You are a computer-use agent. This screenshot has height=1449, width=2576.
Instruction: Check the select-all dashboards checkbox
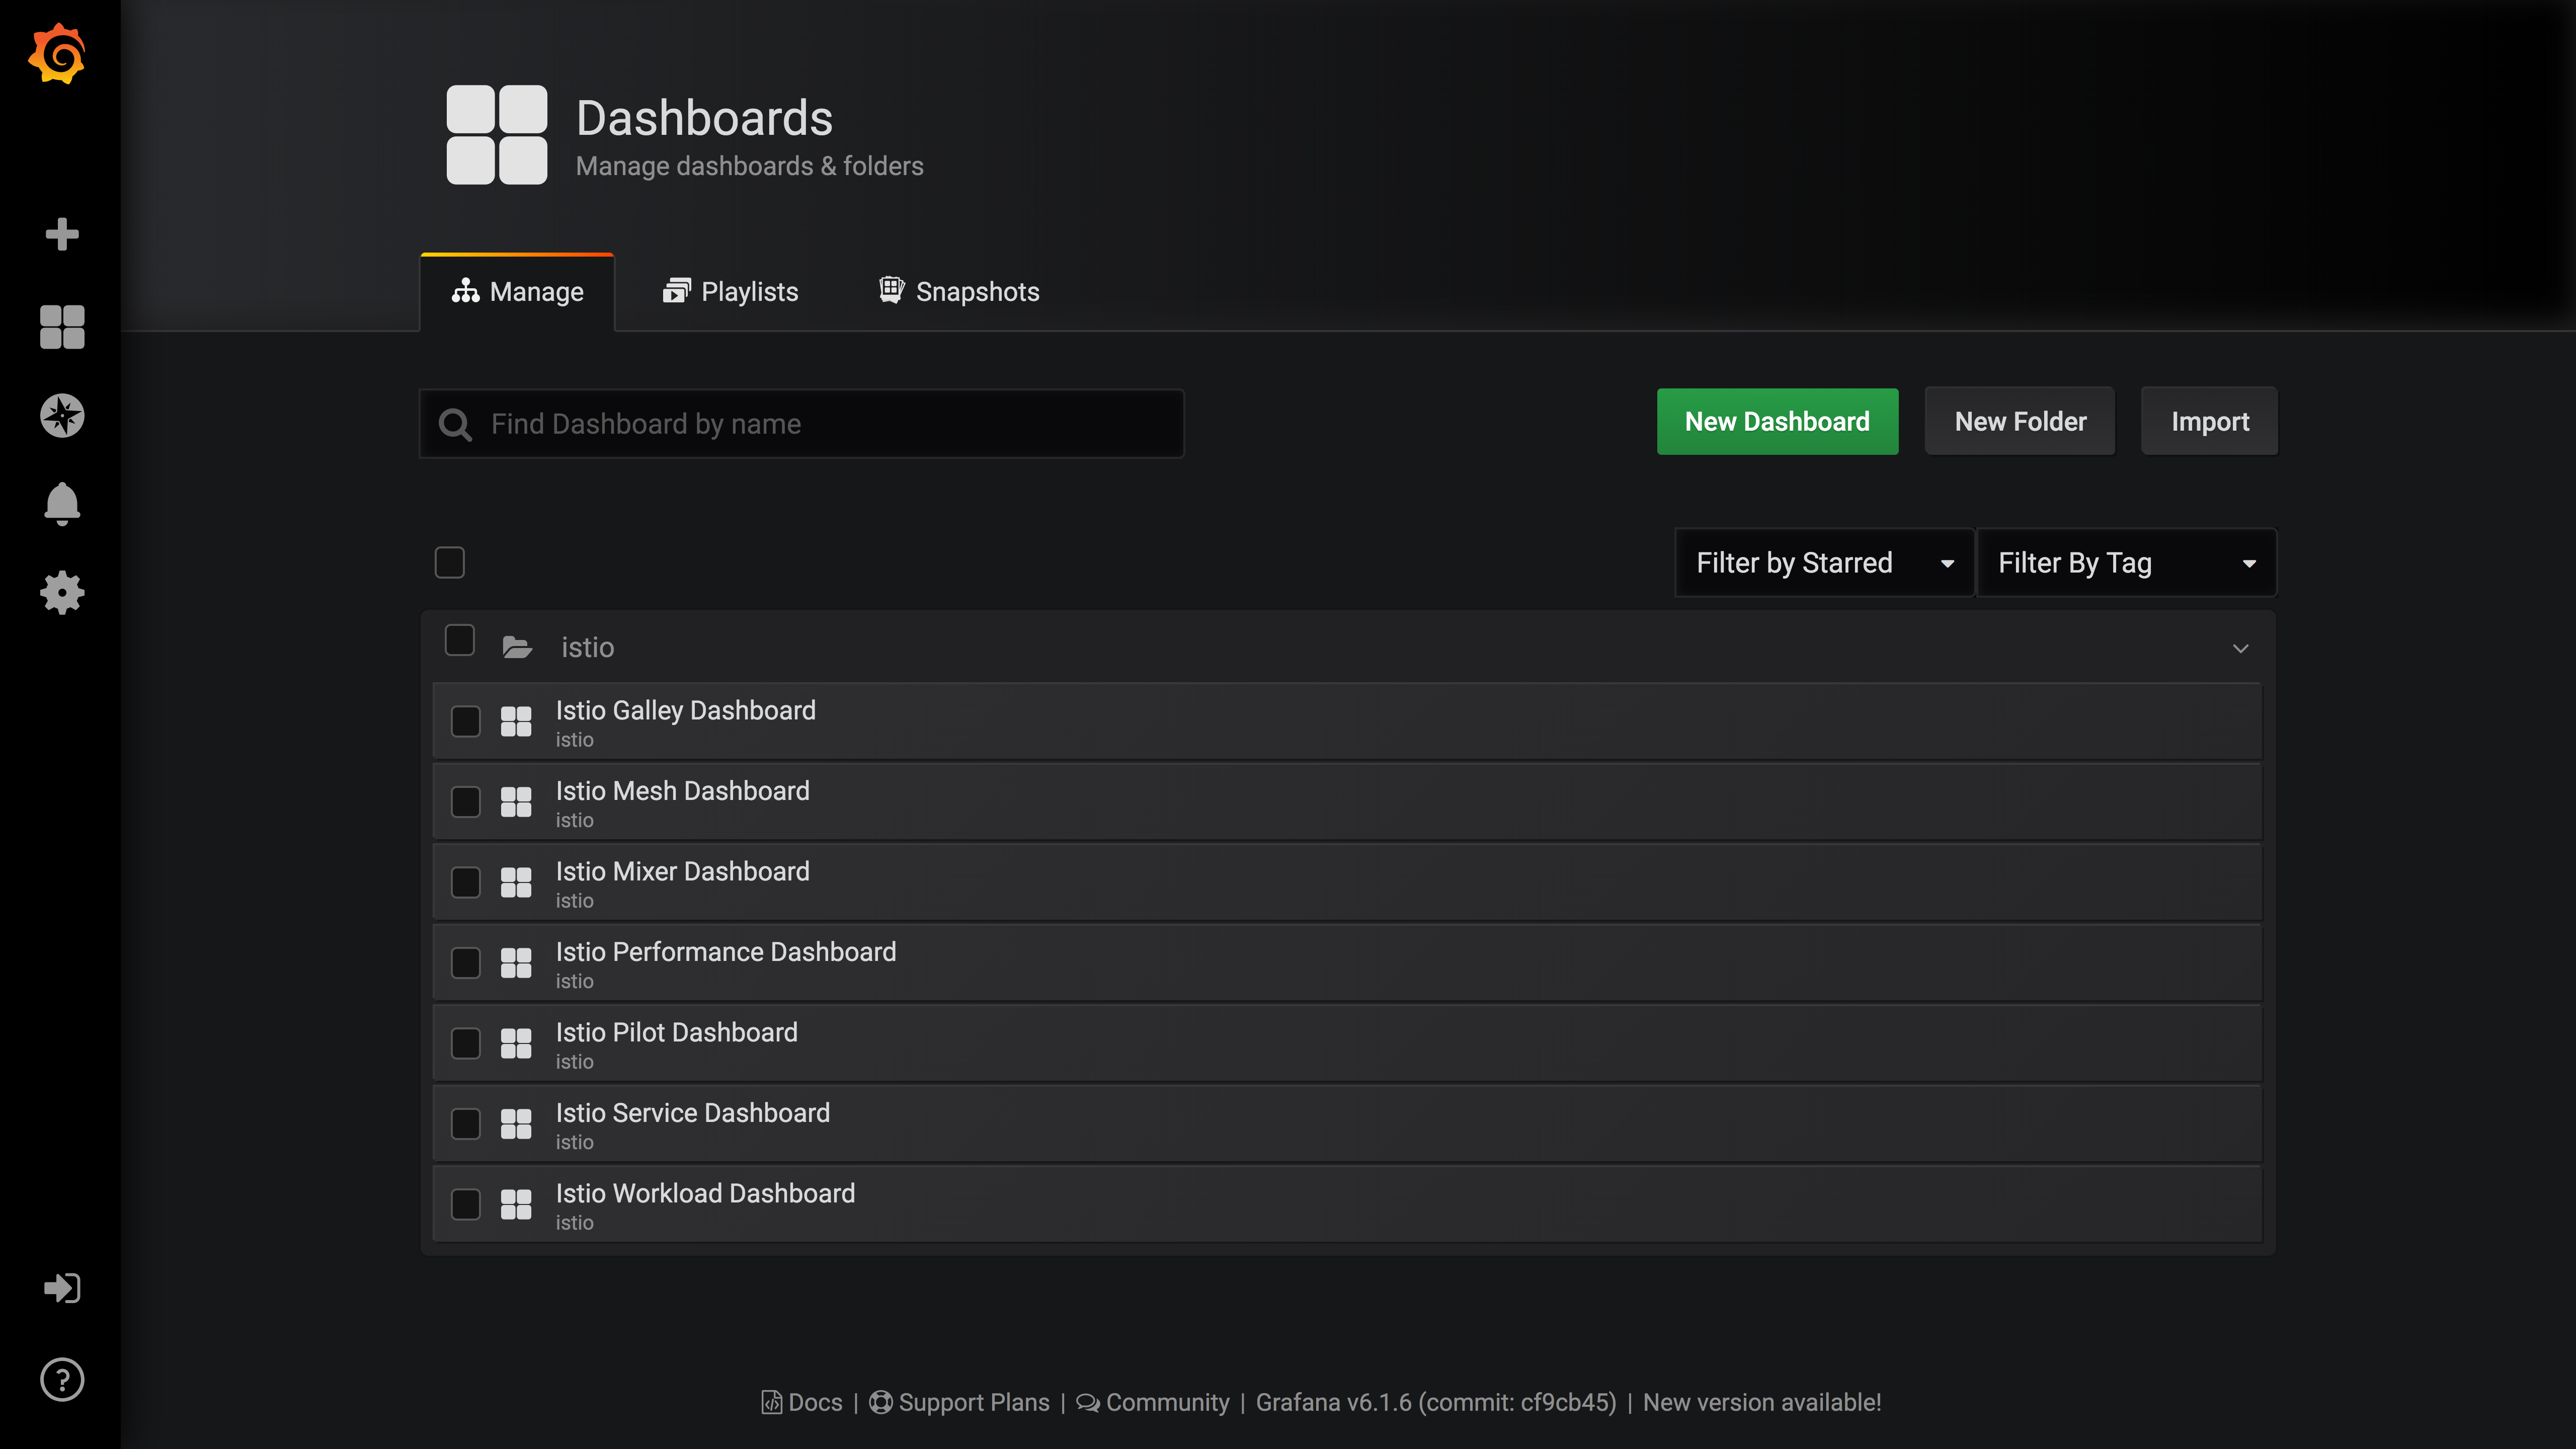tap(449, 562)
